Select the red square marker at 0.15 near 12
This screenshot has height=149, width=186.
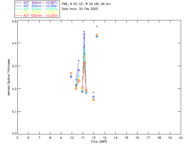(x=94, y=100)
